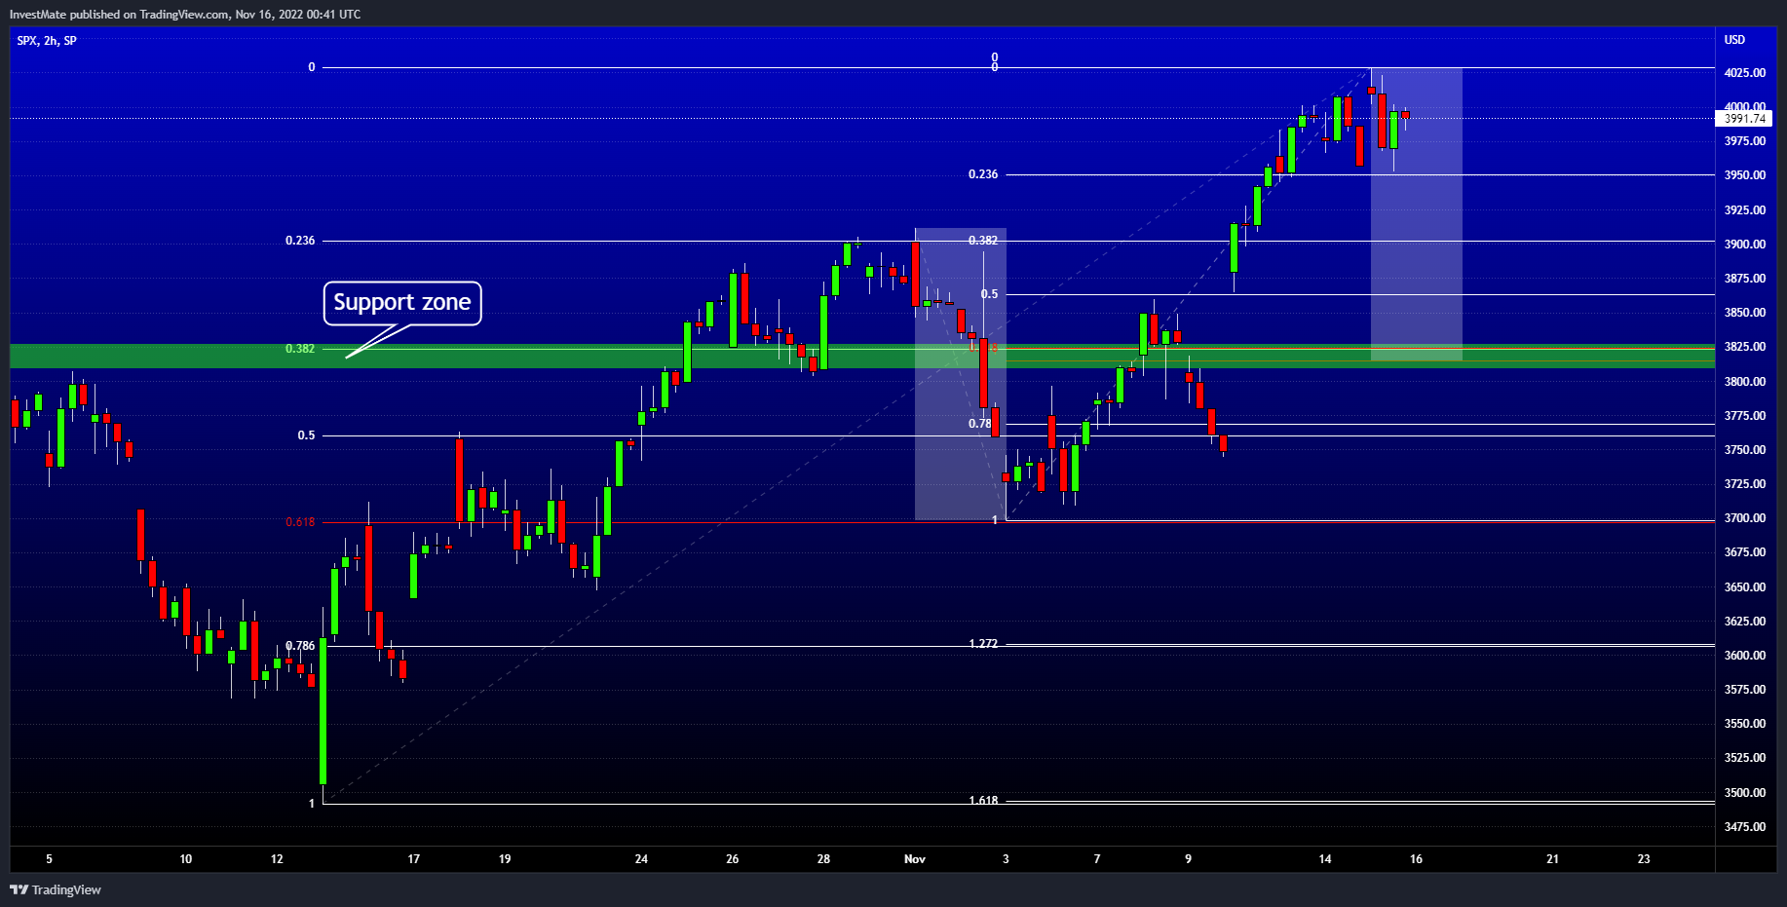Select the current price tag 3991.74
Viewport: 1787px width, 907px height.
[1743, 119]
